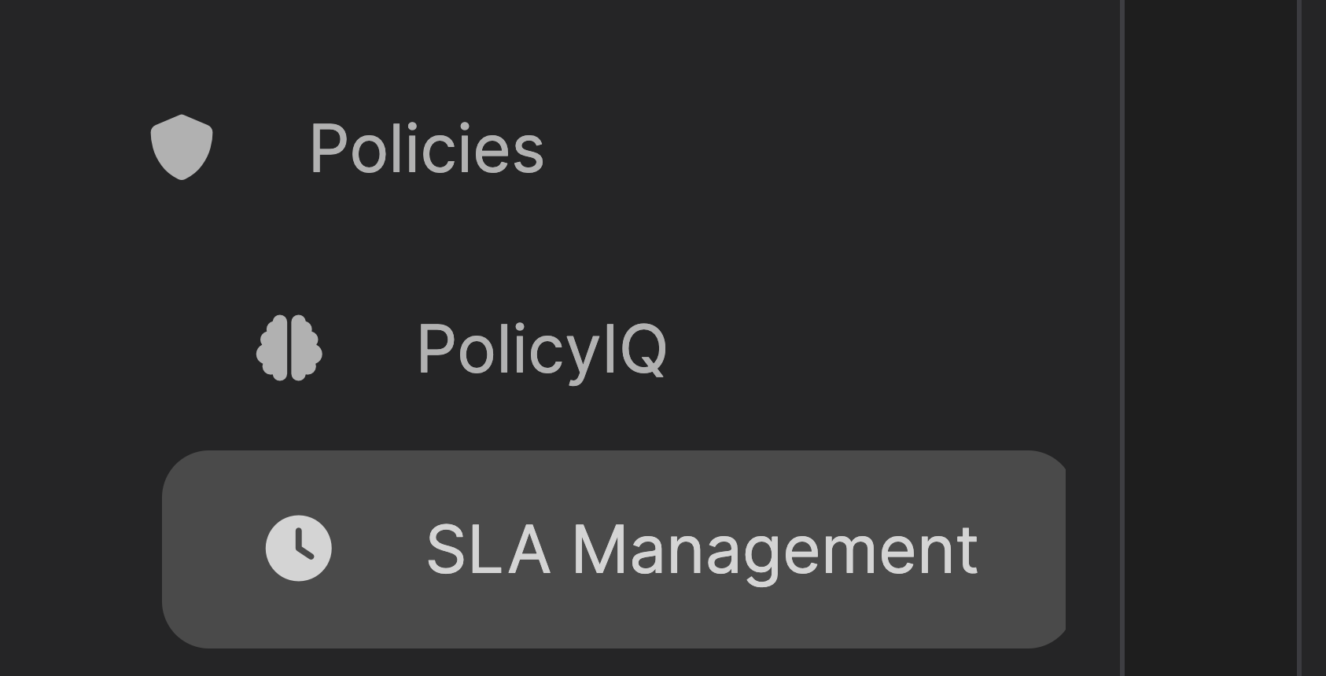Screen dimensions: 1326x676
Task: Click the PolicyIQ text label
Action: (x=541, y=350)
